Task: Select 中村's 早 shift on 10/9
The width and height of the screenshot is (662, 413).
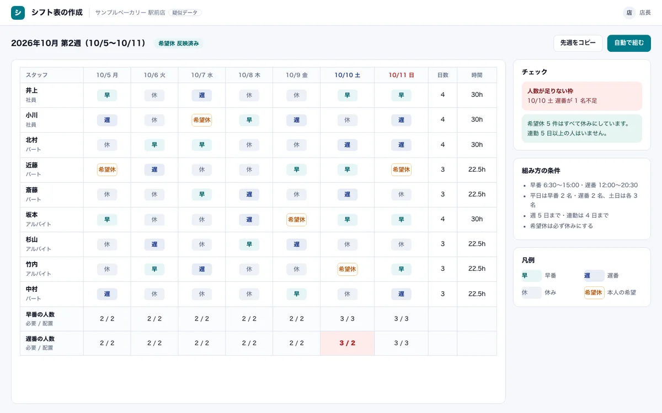Action: pyautogui.click(x=297, y=294)
